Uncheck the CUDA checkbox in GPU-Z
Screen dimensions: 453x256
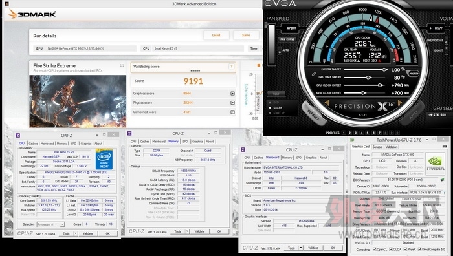(391, 249)
